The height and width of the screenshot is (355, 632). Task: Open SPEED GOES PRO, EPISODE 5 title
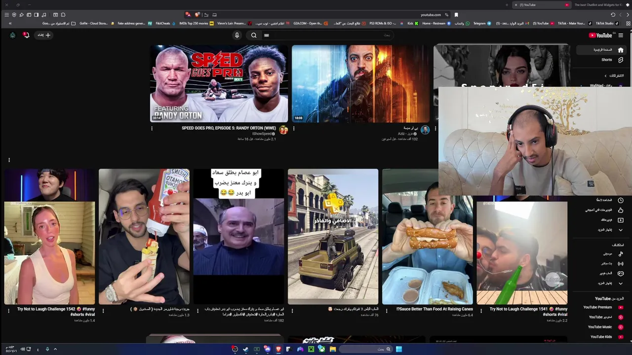[228, 128]
